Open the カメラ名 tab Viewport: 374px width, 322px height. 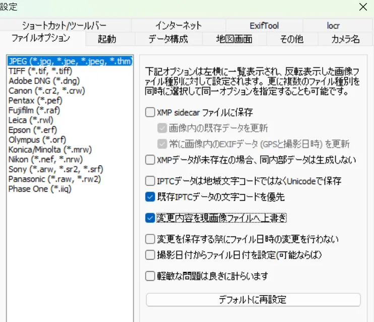(345, 39)
